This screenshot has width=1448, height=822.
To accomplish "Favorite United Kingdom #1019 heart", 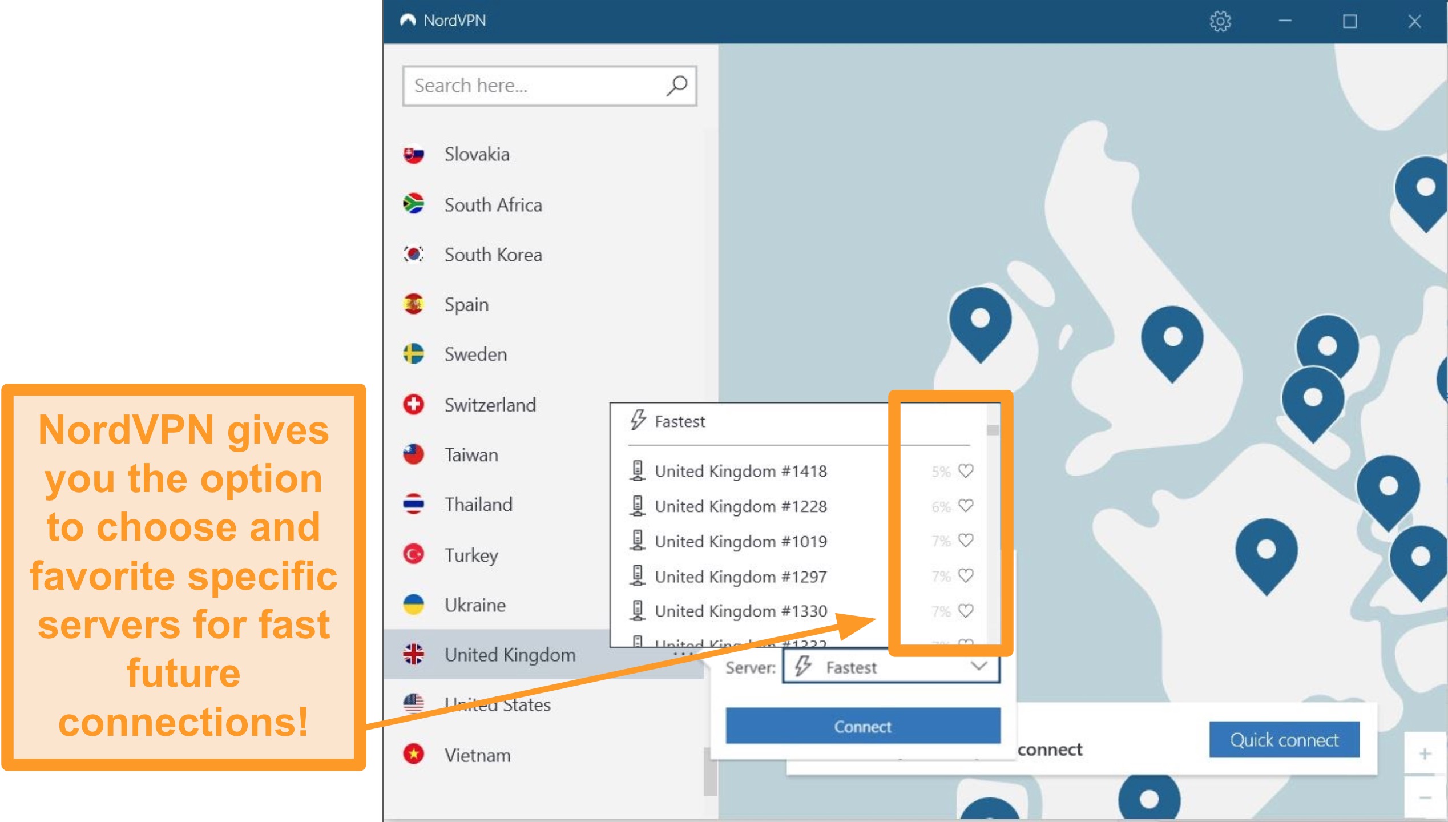I will click(965, 541).
